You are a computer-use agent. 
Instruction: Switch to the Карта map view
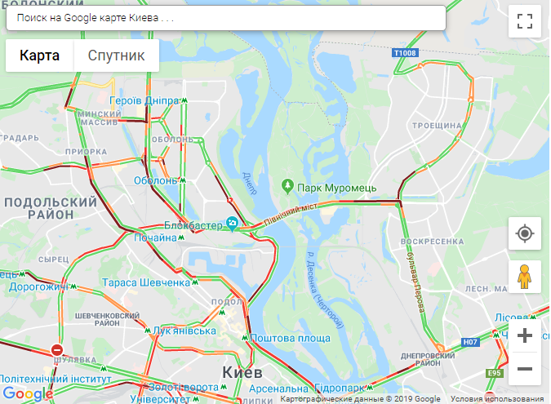pos(39,55)
